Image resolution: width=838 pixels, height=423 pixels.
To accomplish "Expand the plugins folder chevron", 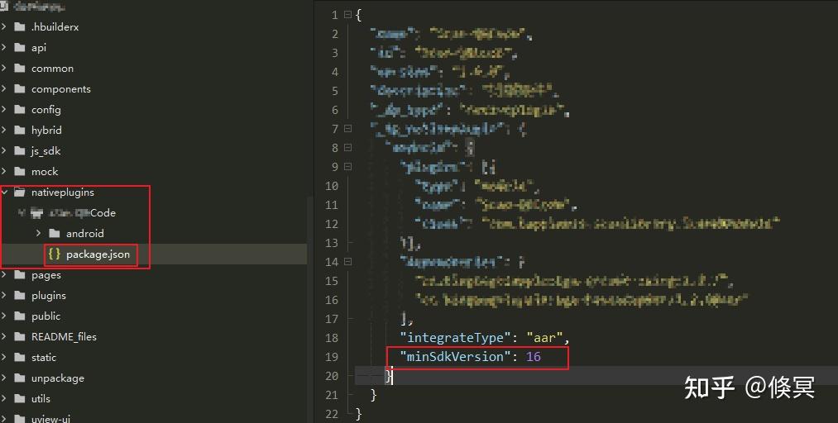I will (4, 296).
